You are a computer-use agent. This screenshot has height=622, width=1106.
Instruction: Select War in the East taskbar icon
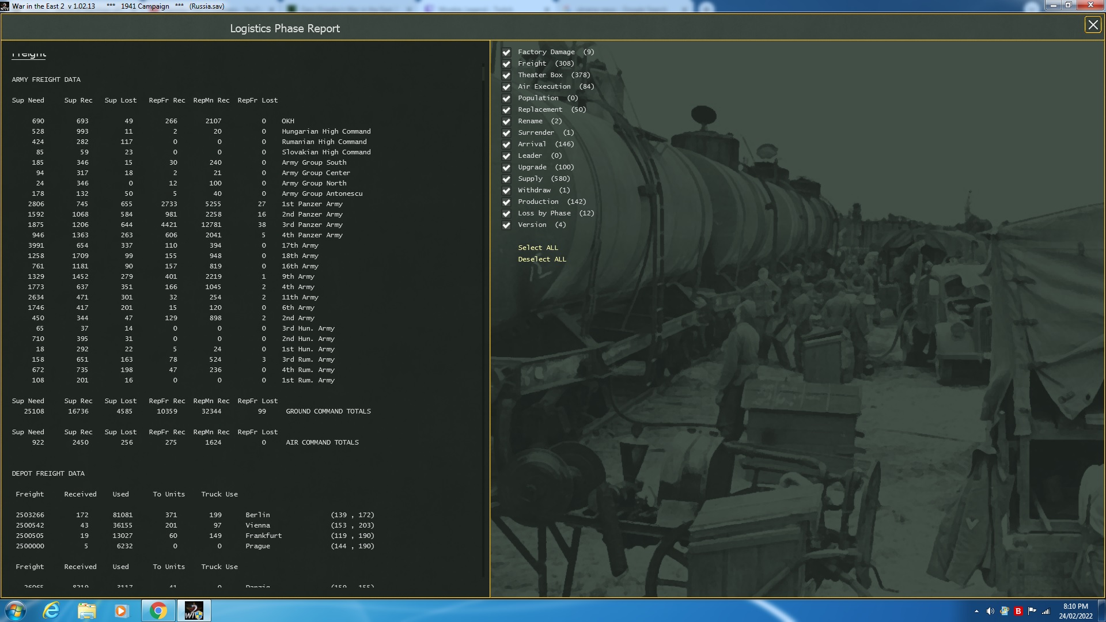click(x=194, y=610)
